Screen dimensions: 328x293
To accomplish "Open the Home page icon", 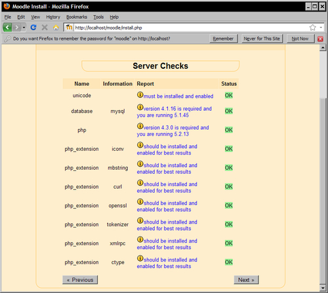I will click(56, 28).
